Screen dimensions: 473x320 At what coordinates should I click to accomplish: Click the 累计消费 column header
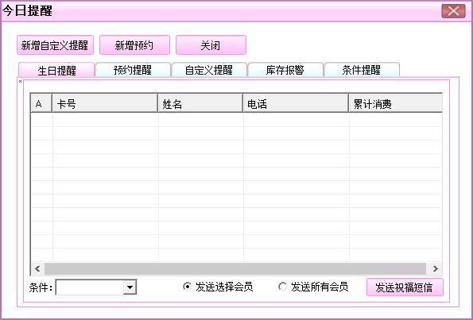tap(395, 104)
